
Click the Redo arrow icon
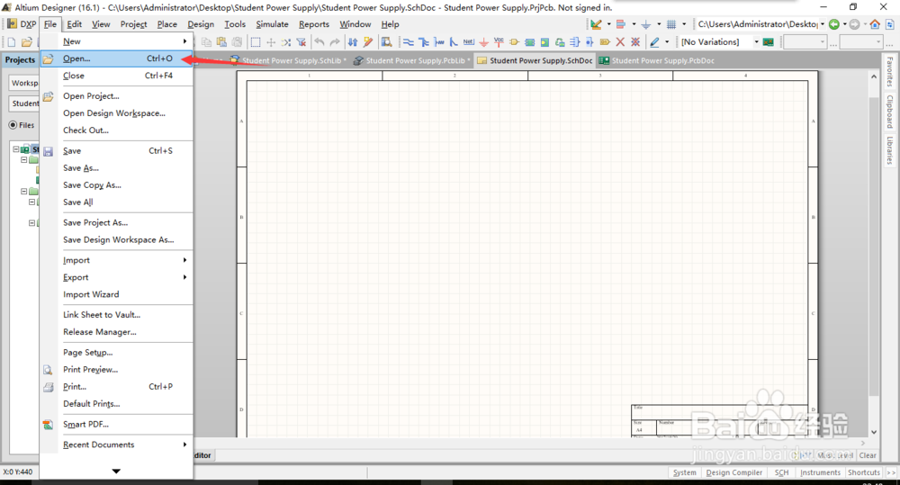(x=335, y=42)
